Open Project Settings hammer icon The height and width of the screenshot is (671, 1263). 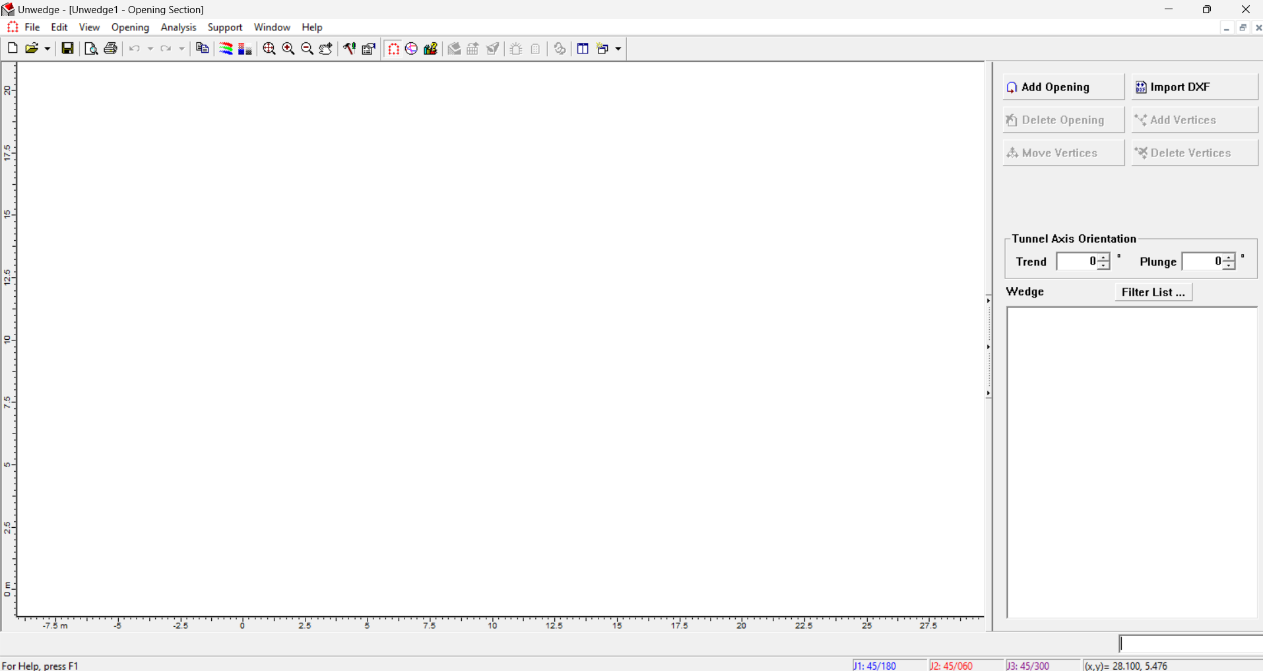coord(350,48)
